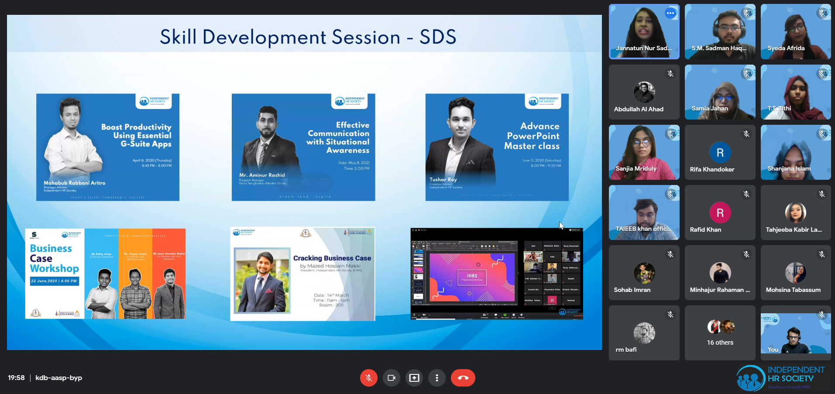Click muted mic icon on Rifa Khandoker tile
The image size is (835, 394).
click(x=746, y=134)
